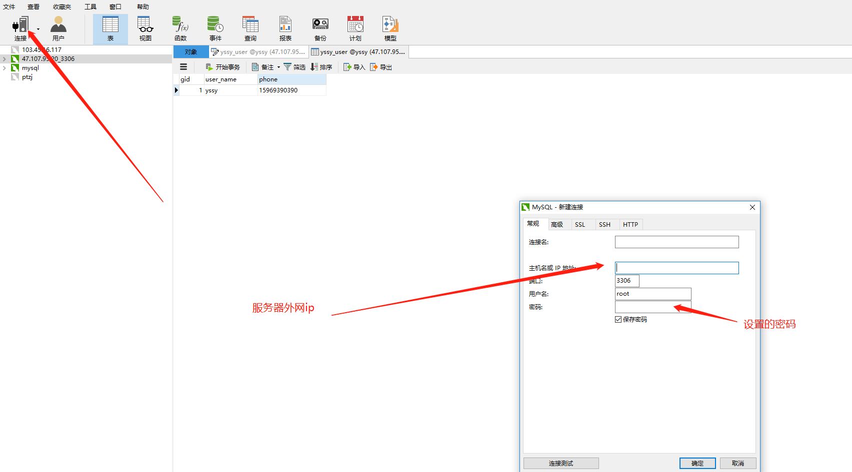The height and width of the screenshot is (472, 852).
Task: Open the 收藏夹 menu
Action: (x=62, y=6)
